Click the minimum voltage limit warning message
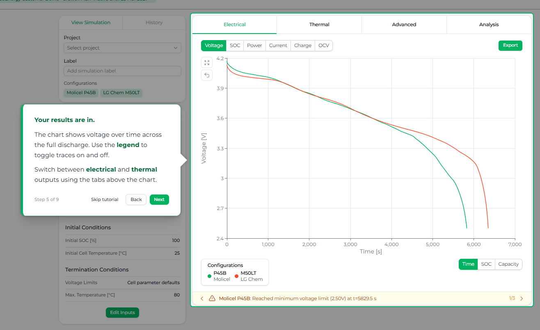Image resolution: width=540 pixels, height=330 pixels. click(297, 298)
